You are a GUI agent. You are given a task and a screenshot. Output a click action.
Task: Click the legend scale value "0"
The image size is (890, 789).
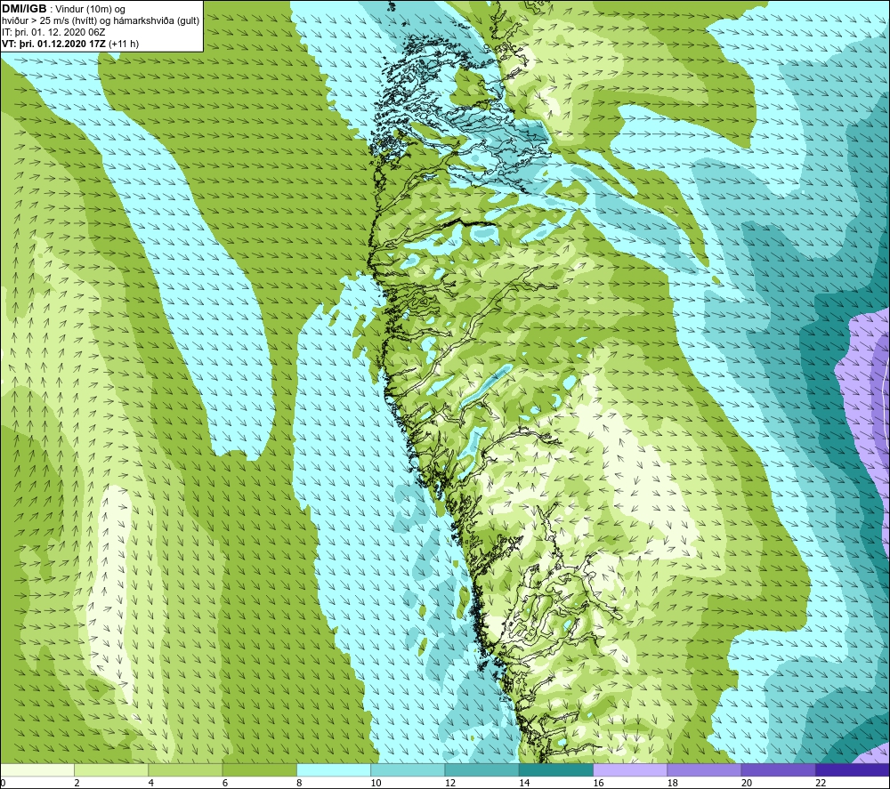coord(3,783)
